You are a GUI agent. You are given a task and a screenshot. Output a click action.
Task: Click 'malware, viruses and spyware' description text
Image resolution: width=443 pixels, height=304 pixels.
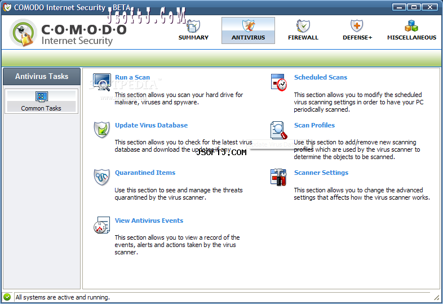point(157,102)
